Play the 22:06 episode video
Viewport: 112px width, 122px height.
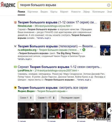(62, 110)
